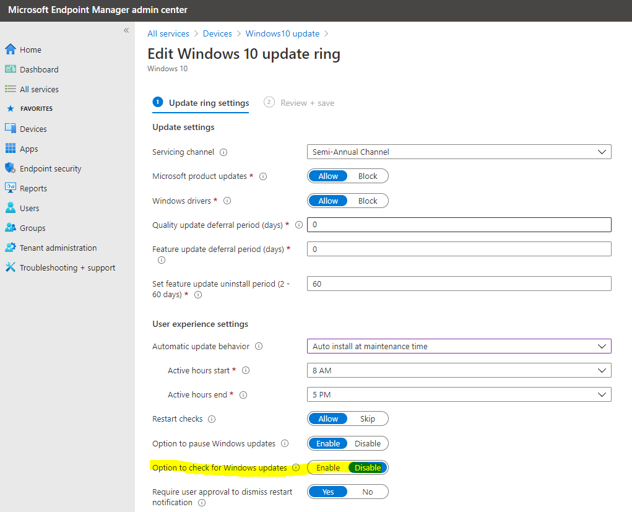Viewport: 632px width, 512px height.
Task: Switch to Update ring settings step
Action: [201, 103]
